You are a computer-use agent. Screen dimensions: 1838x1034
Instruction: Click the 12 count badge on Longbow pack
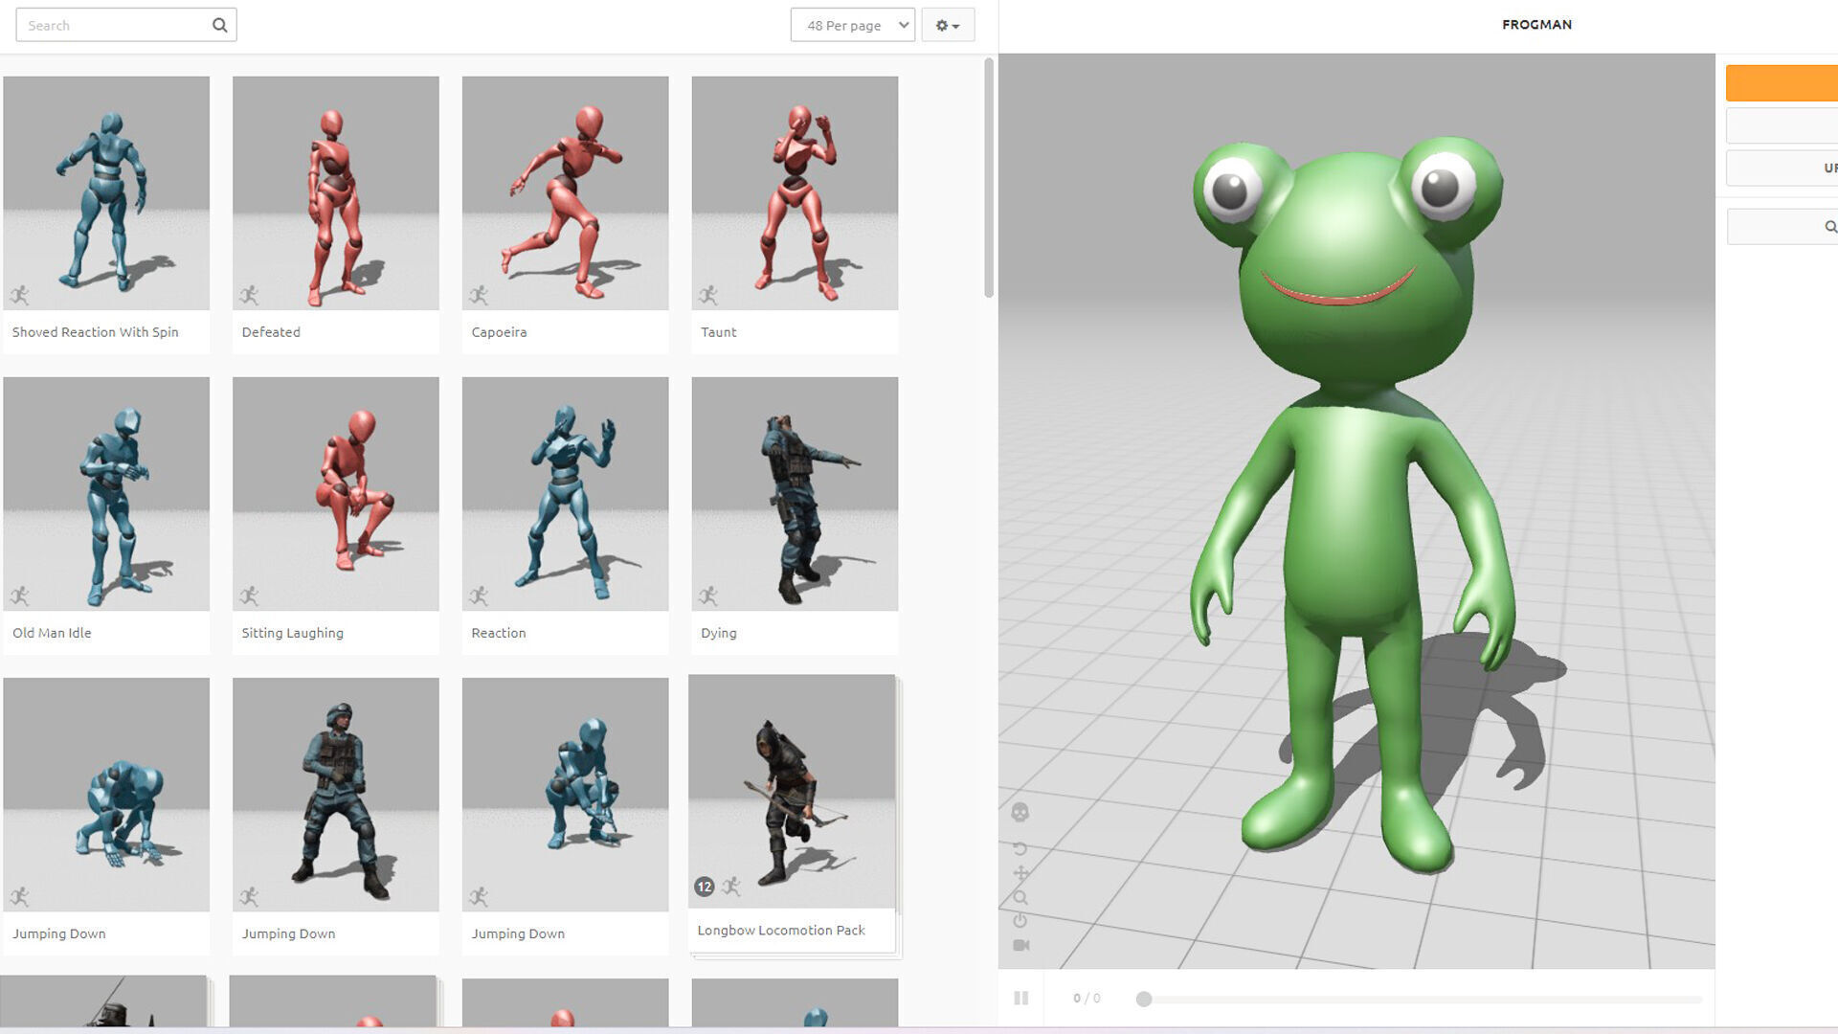click(705, 887)
